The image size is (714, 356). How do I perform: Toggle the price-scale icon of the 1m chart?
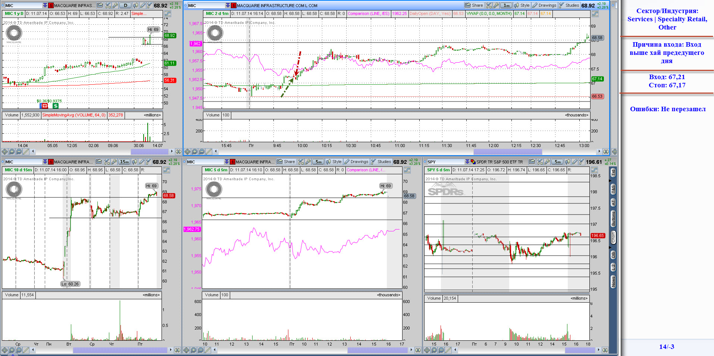coord(595,14)
